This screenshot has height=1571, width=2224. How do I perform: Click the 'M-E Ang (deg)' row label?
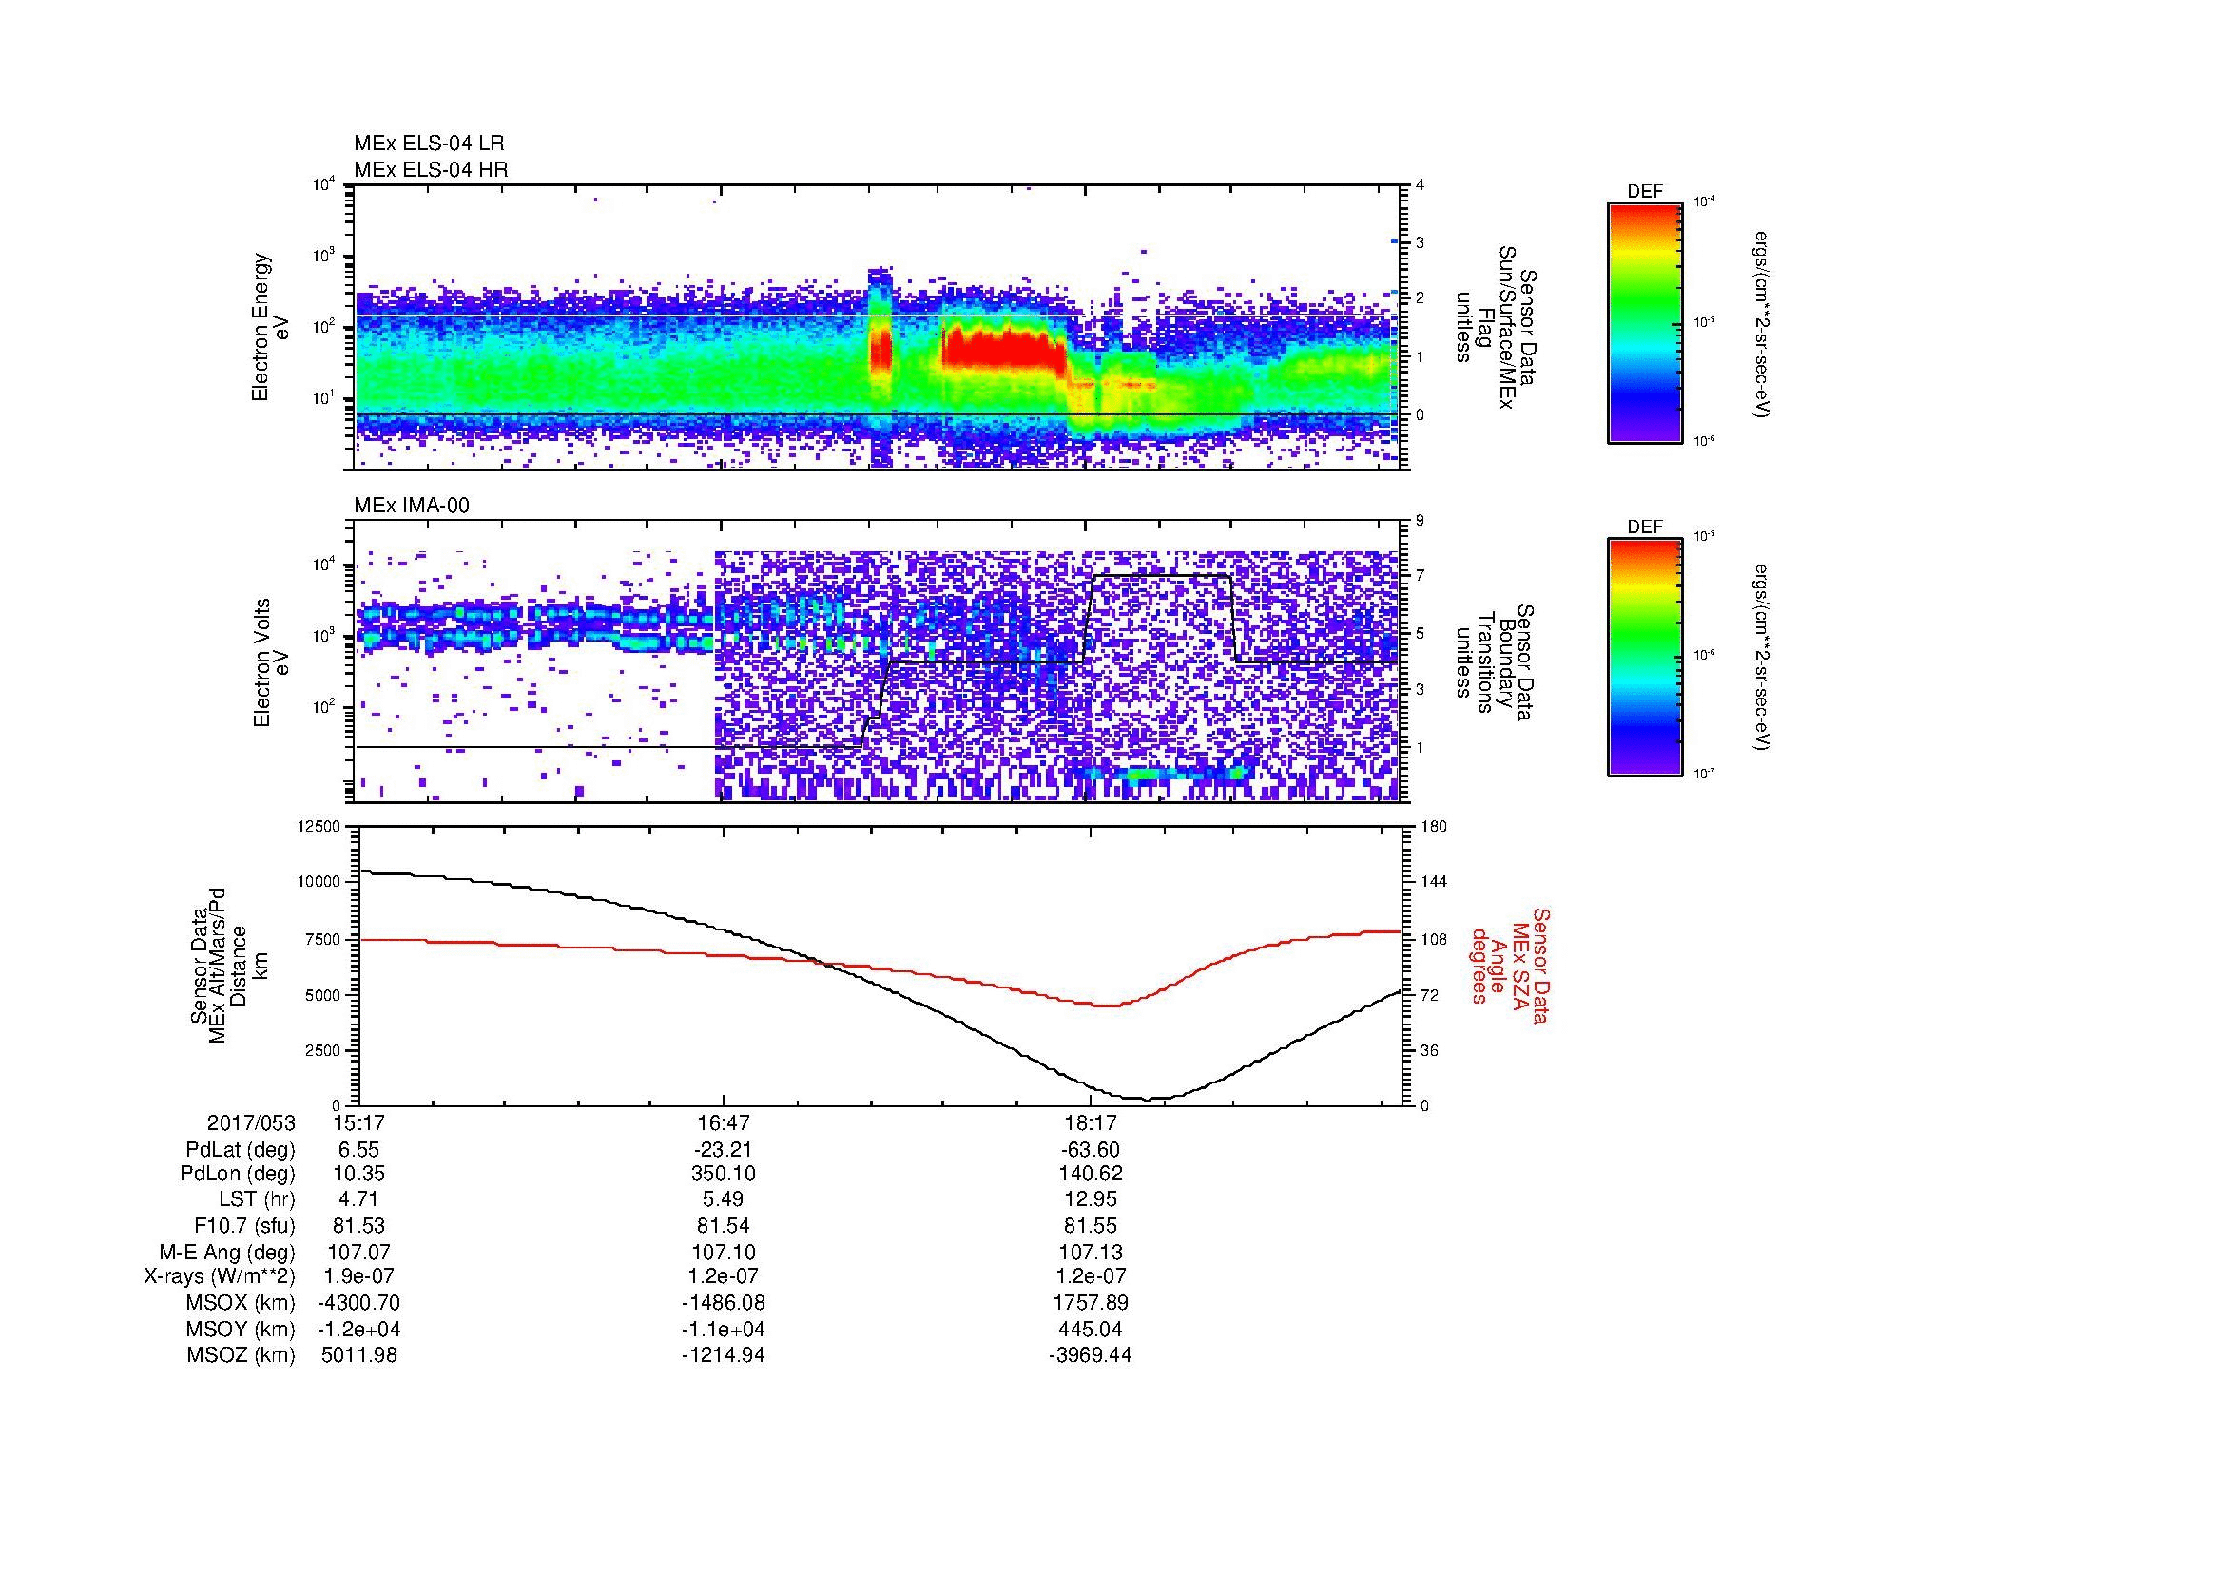pos(227,1252)
